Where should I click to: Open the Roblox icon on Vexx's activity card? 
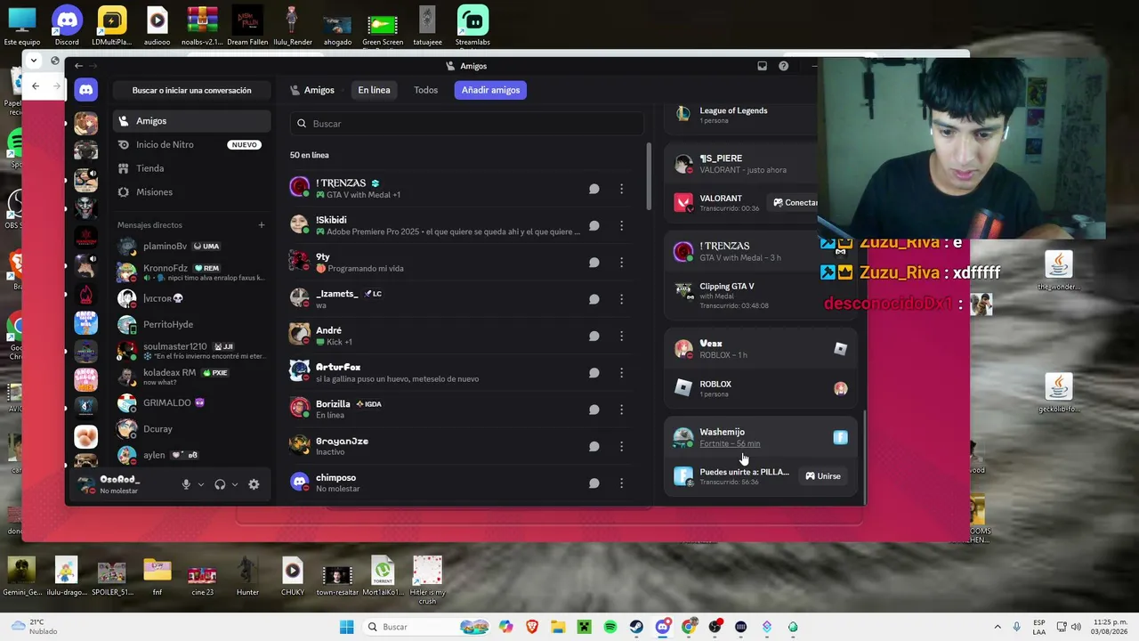click(x=840, y=349)
